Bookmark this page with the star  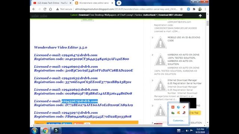click(x=181, y=9)
